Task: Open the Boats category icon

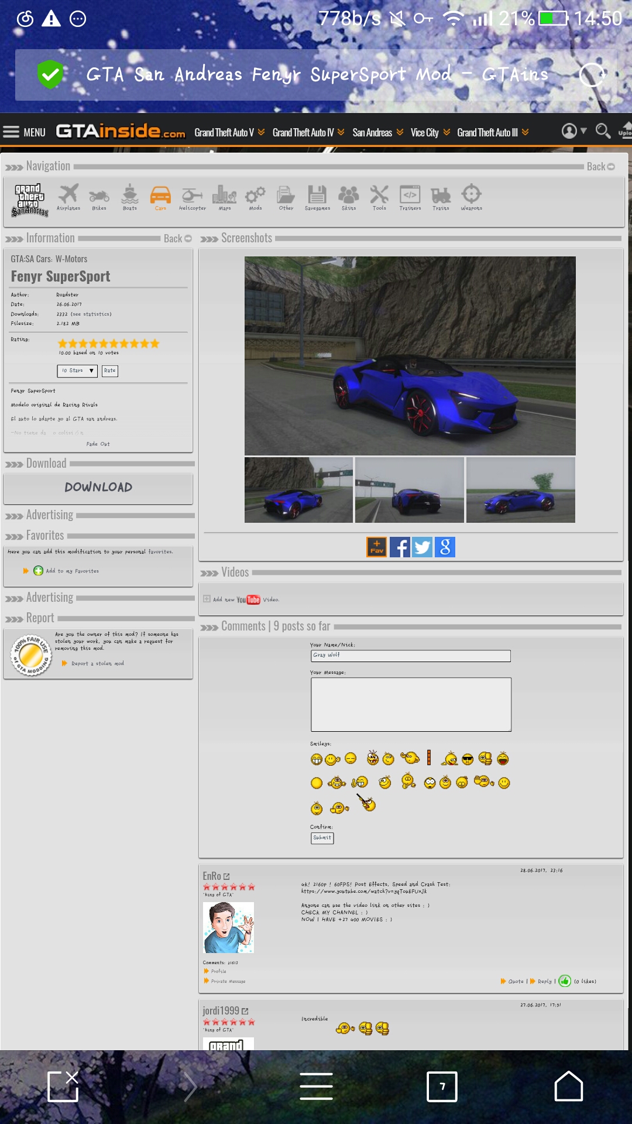Action: coord(130,197)
